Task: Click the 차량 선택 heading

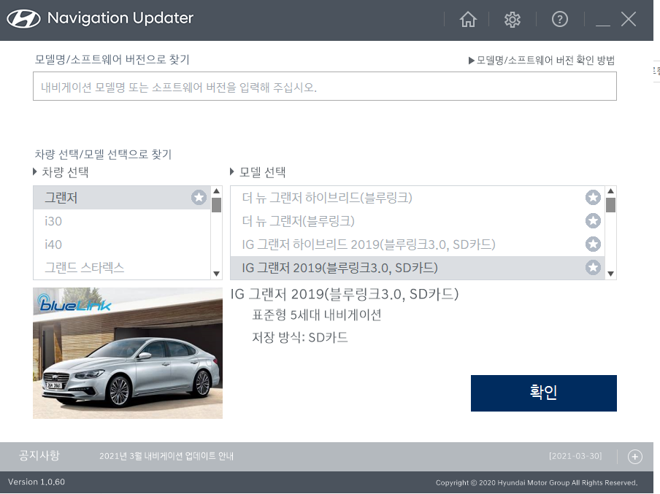Action: pyautogui.click(x=65, y=172)
